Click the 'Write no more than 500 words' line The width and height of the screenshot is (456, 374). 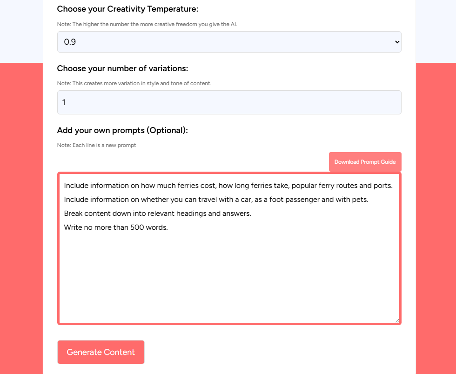(116, 228)
